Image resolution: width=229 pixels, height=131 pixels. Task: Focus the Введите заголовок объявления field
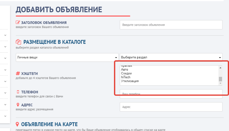coord(171,25)
